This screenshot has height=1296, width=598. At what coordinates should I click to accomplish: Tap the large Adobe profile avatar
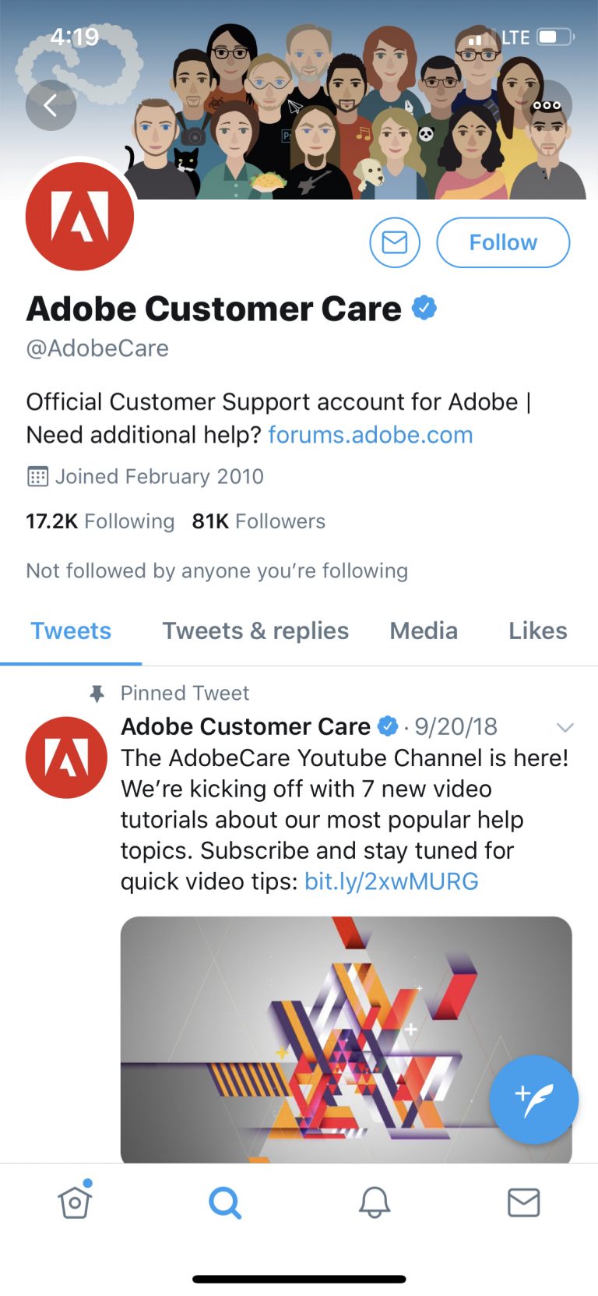pyautogui.click(x=79, y=217)
